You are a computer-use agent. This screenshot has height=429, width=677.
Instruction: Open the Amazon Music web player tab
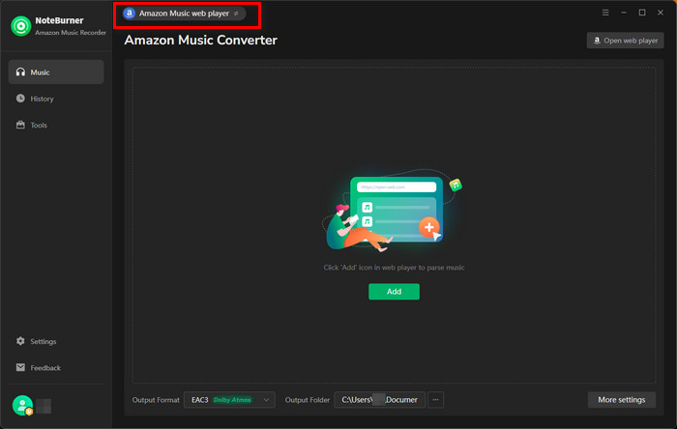184,14
